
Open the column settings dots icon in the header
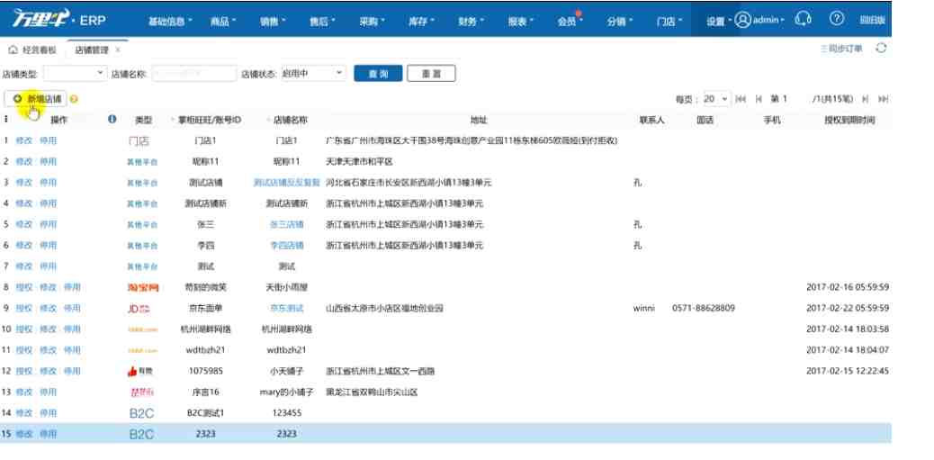(x=6, y=119)
